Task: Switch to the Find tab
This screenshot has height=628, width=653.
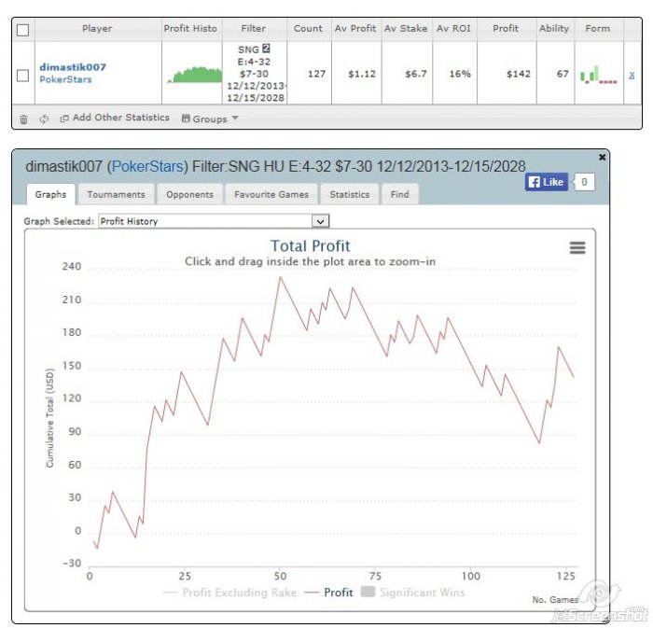Action: coord(400,194)
